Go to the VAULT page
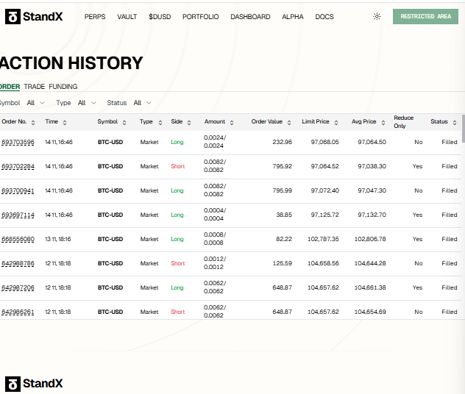465x394 pixels. coord(127,17)
